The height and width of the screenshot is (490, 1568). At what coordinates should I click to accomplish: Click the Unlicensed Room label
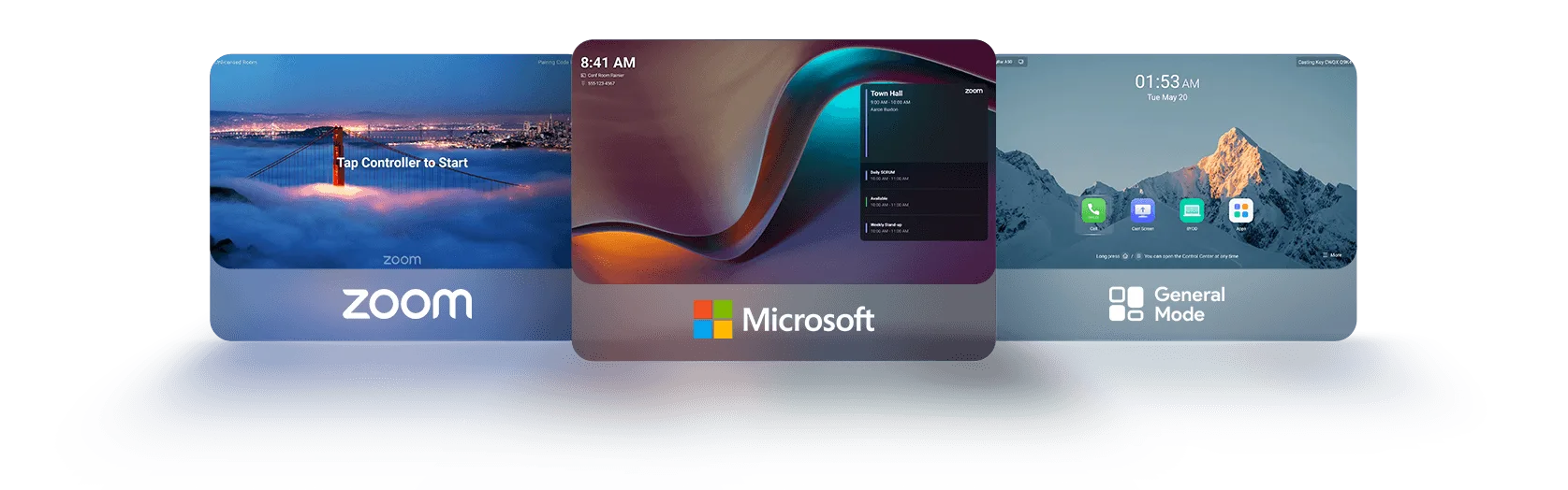pyautogui.click(x=235, y=63)
